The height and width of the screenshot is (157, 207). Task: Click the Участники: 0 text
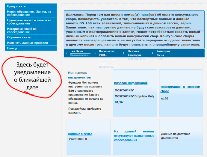pos(78,139)
